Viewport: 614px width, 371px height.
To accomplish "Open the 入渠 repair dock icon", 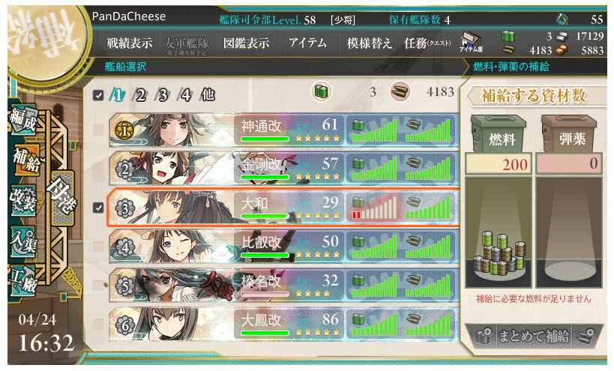I will 23,241.
